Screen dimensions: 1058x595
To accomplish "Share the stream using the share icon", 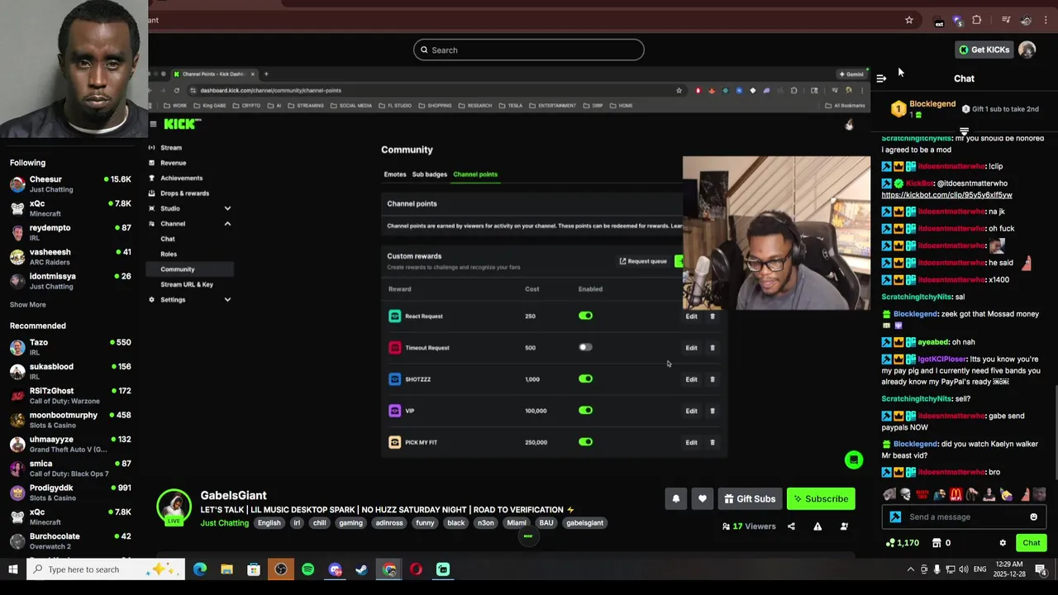I will (x=791, y=526).
